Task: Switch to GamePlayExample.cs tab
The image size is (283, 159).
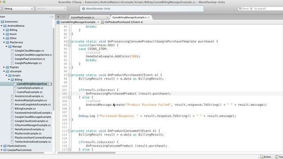Action: pos(83,17)
